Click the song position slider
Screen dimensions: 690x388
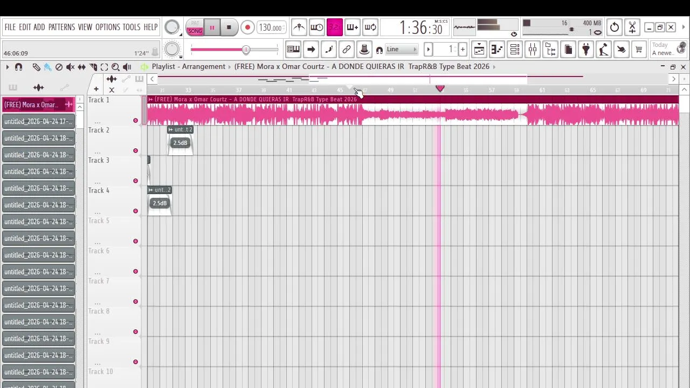point(234,50)
